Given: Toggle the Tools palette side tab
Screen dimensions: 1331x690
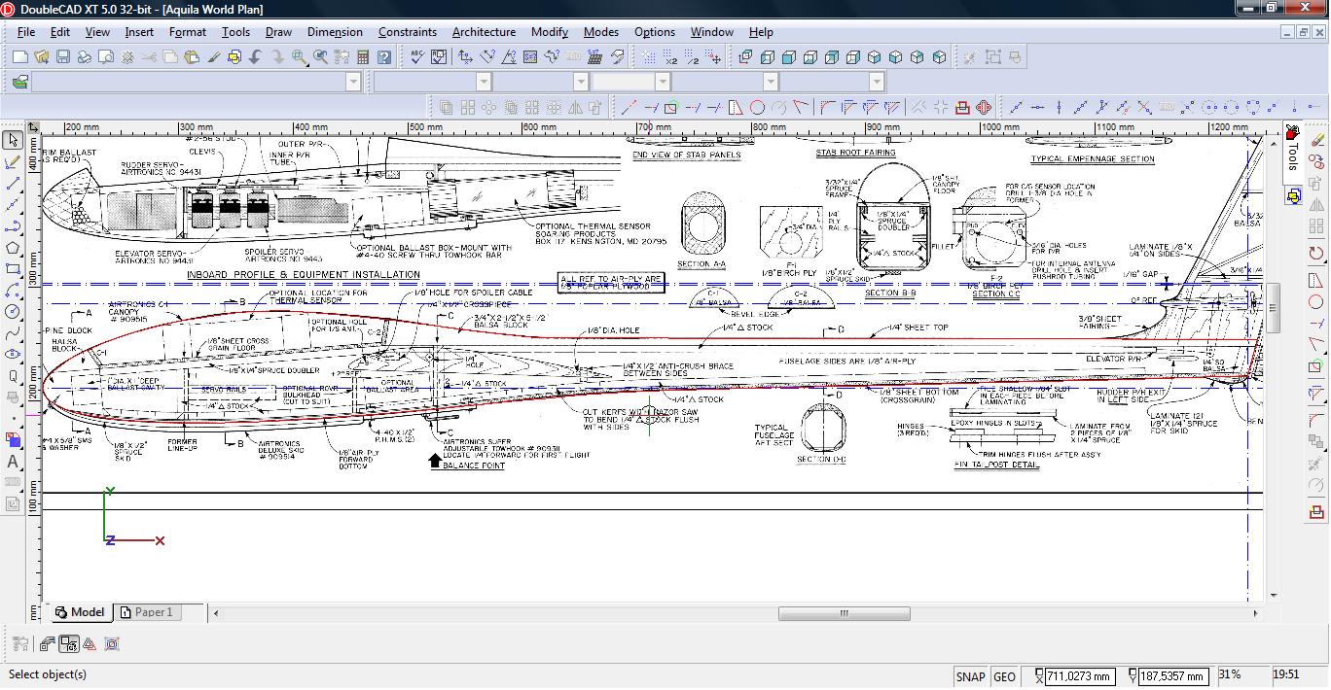Looking at the screenshot, I should click(x=1293, y=155).
